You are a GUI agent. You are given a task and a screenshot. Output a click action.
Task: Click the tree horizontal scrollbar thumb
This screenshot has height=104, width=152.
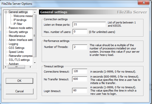point(16,67)
